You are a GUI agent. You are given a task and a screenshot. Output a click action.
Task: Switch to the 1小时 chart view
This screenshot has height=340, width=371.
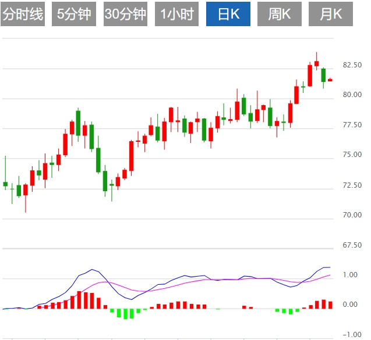(x=176, y=15)
